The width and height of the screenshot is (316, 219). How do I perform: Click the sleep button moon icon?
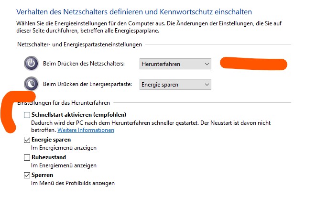tap(31, 84)
